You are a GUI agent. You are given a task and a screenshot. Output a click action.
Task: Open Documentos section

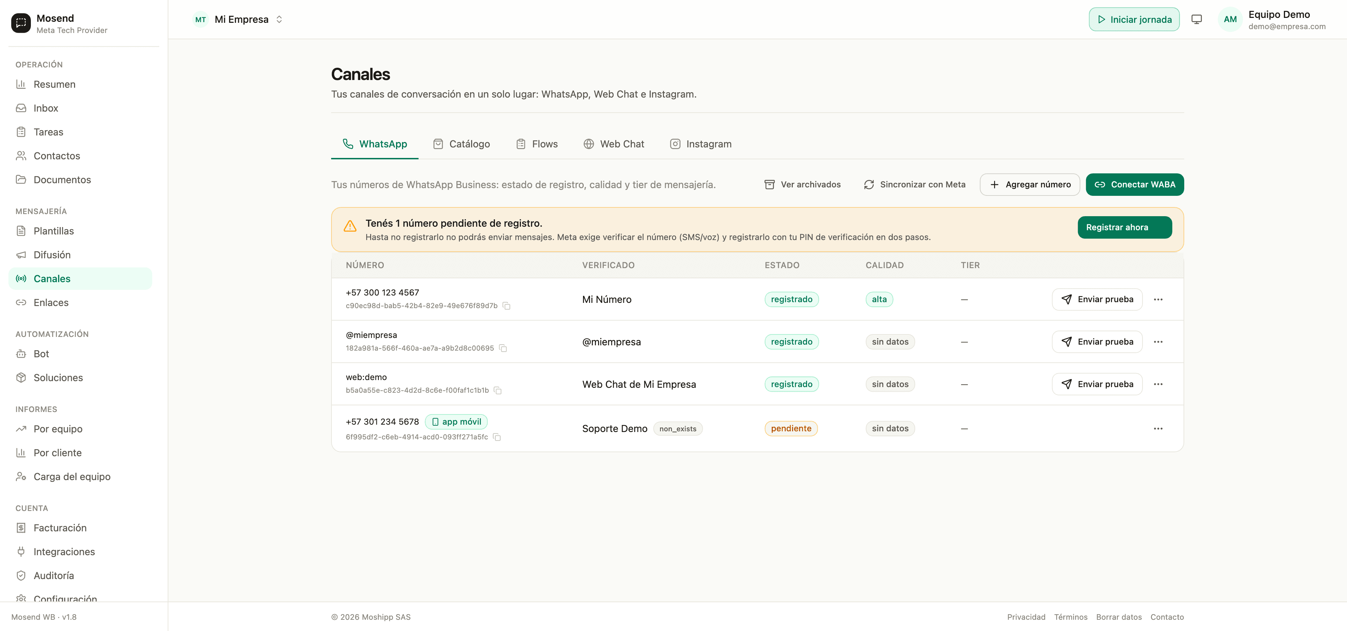(x=80, y=179)
